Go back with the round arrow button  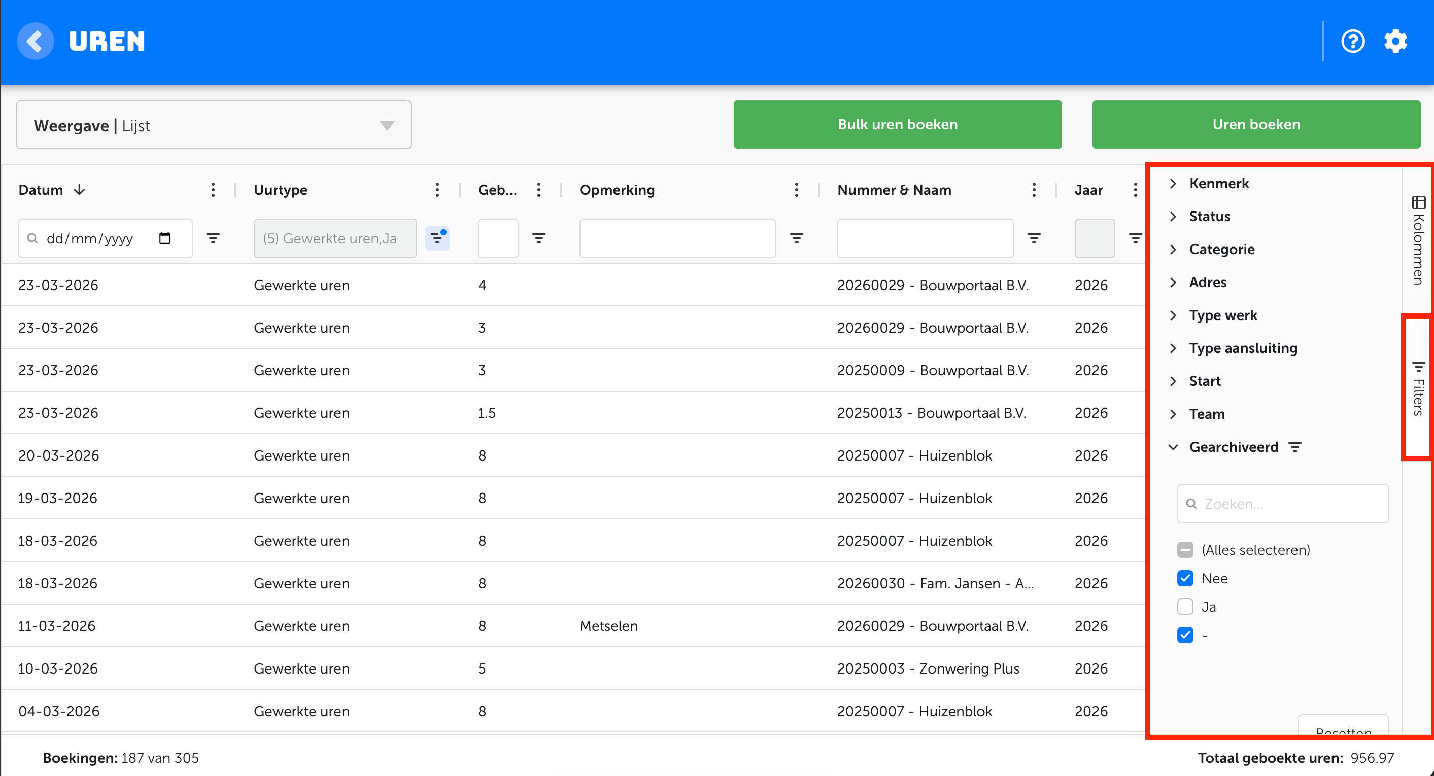(35, 41)
